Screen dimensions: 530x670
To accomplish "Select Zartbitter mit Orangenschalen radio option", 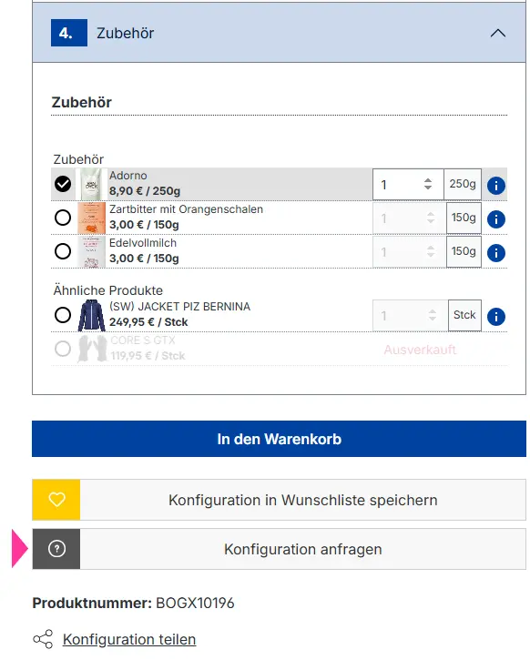I will [63, 218].
